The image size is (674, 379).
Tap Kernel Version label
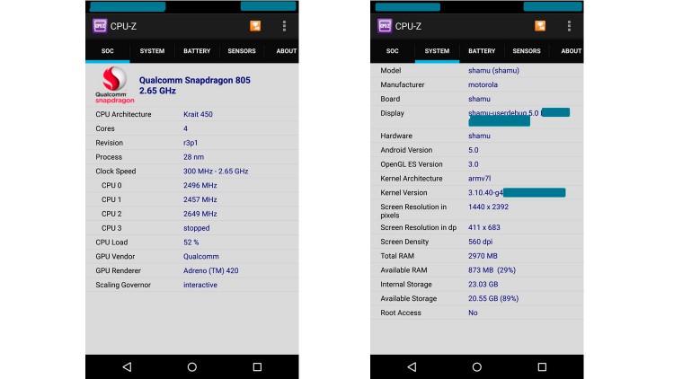(x=404, y=192)
